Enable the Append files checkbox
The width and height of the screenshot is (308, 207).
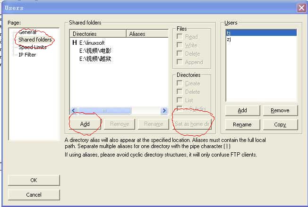pos(180,62)
